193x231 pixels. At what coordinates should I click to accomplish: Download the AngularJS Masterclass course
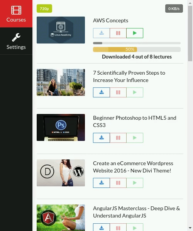click(x=102, y=227)
